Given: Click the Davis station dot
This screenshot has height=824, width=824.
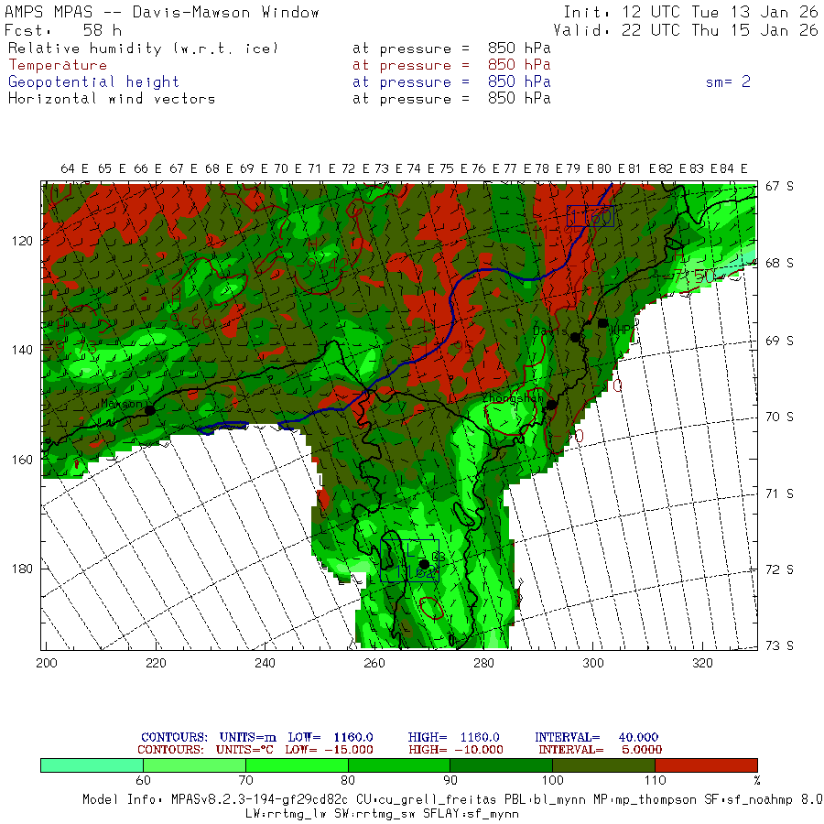Looking at the screenshot, I should pos(576,337).
